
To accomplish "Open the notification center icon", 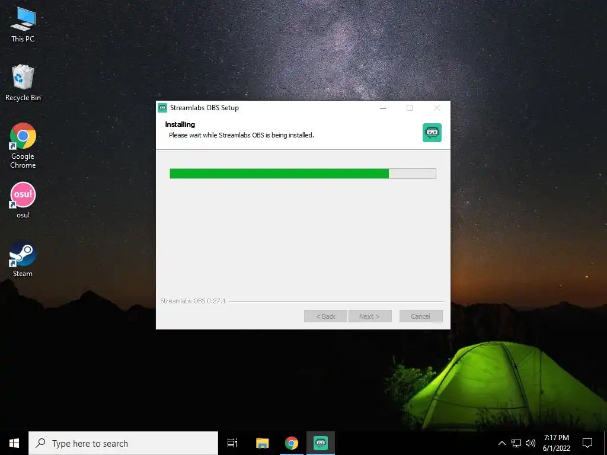I will pyautogui.click(x=587, y=443).
